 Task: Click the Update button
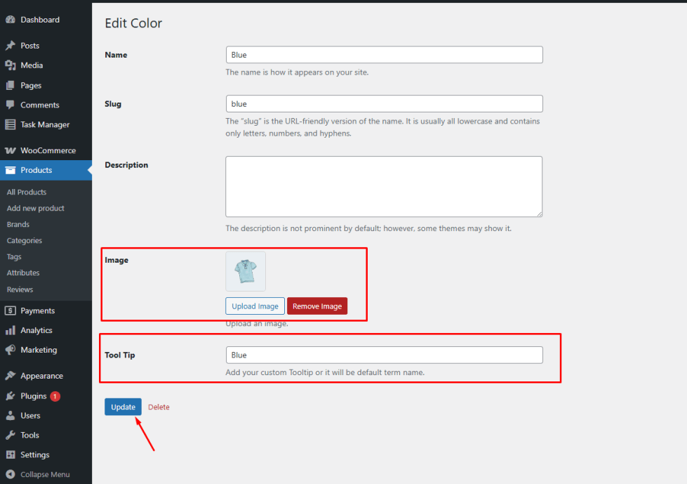[x=123, y=407]
